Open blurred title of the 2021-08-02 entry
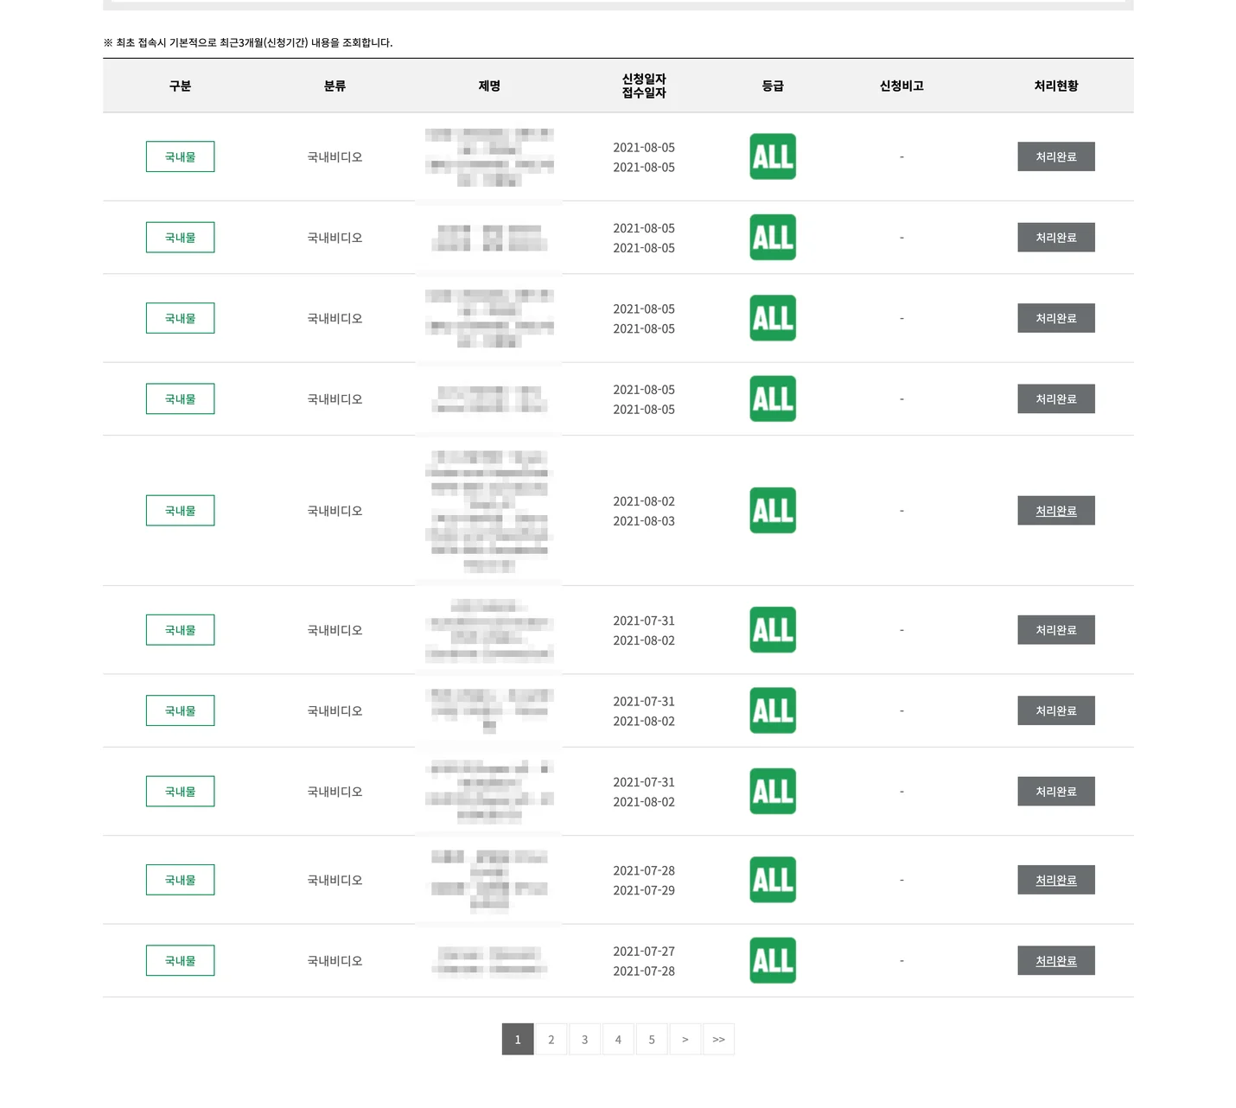 pyautogui.click(x=489, y=511)
